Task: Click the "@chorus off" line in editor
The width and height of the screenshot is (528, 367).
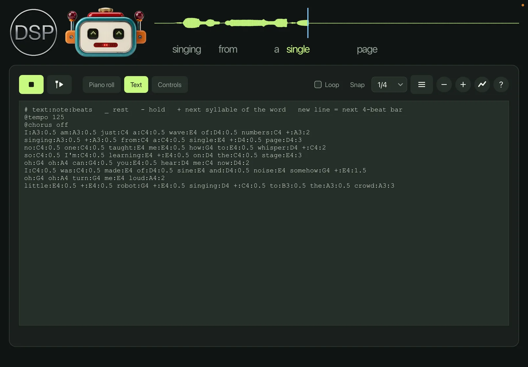Action: [46, 125]
